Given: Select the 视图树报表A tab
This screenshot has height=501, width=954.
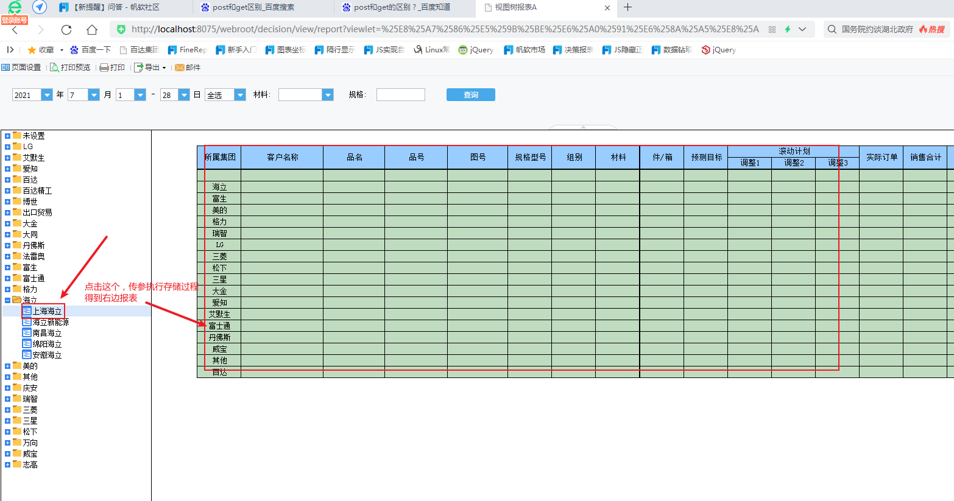Looking at the screenshot, I should pyautogui.click(x=515, y=7).
